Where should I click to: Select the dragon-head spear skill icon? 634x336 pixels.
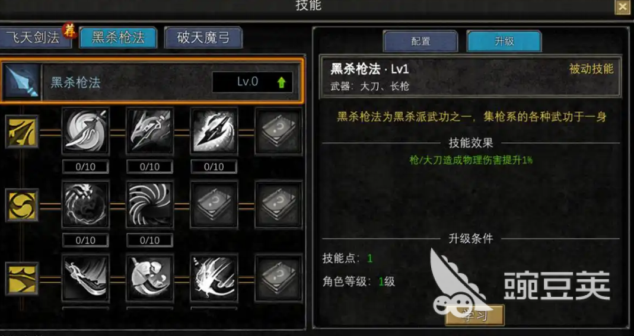(x=149, y=131)
